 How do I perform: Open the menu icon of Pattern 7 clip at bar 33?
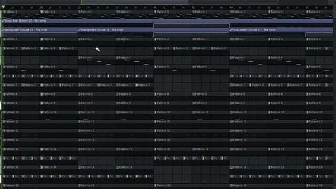[x=79, y=85]
